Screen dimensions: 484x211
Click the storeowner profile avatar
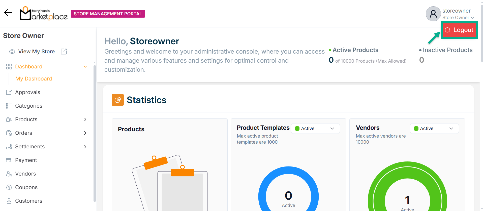coord(433,14)
